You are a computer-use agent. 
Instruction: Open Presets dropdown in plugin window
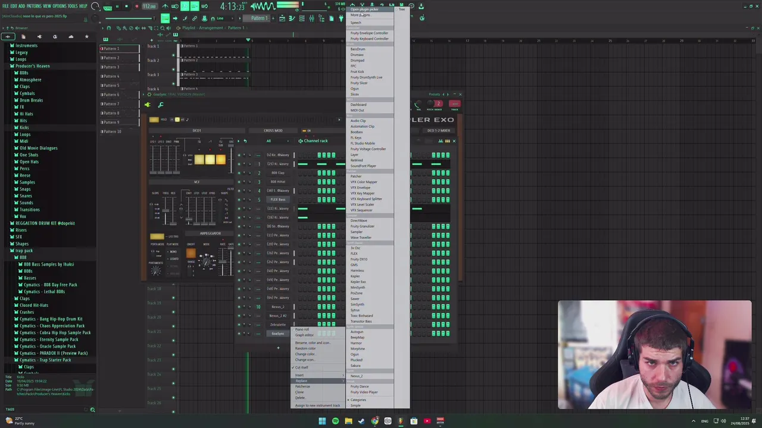[435, 94]
